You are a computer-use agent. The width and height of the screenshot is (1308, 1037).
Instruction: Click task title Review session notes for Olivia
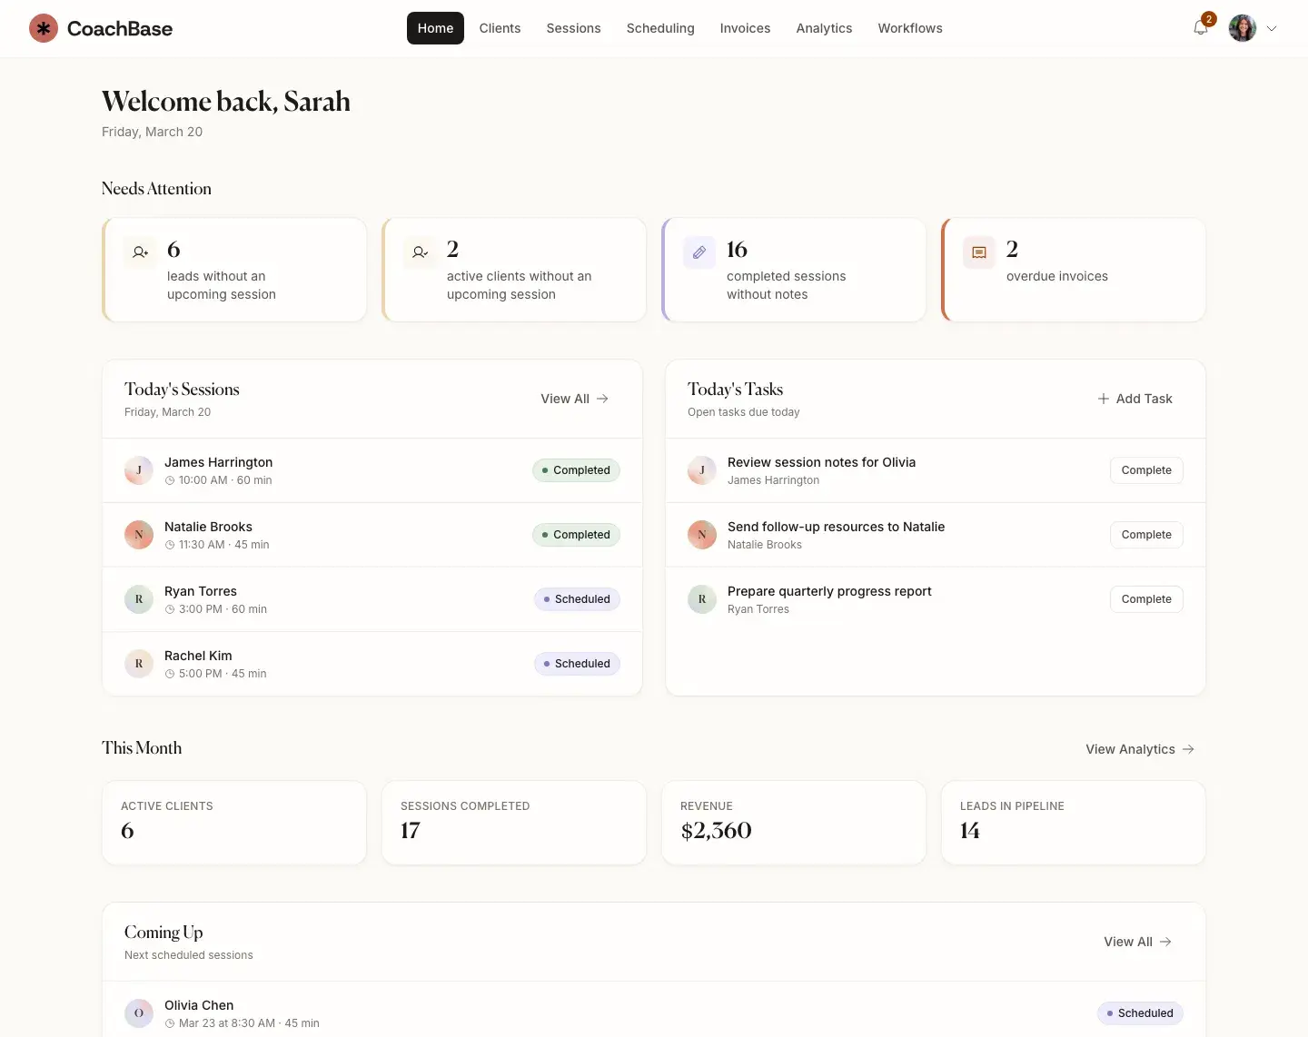click(x=821, y=462)
